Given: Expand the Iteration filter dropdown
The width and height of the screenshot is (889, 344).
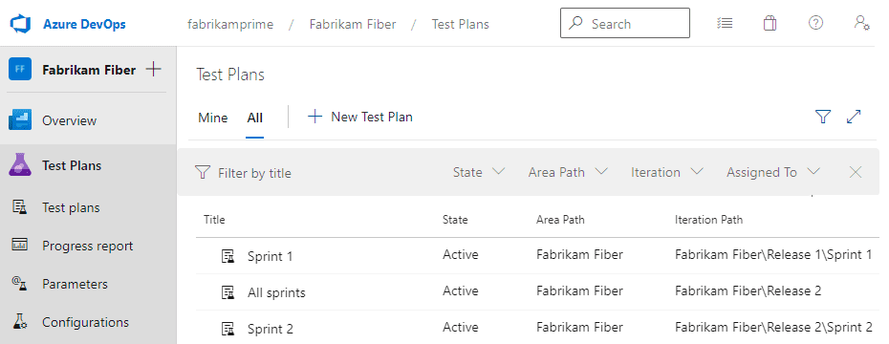Looking at the screenshot, I should point(667,172).
